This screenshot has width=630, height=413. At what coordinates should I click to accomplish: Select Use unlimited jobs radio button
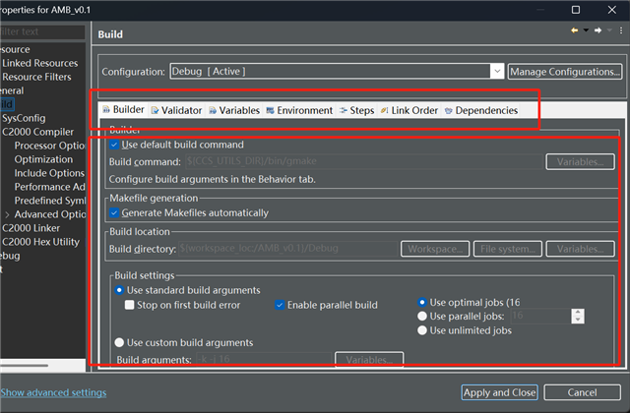coord(423,330)
